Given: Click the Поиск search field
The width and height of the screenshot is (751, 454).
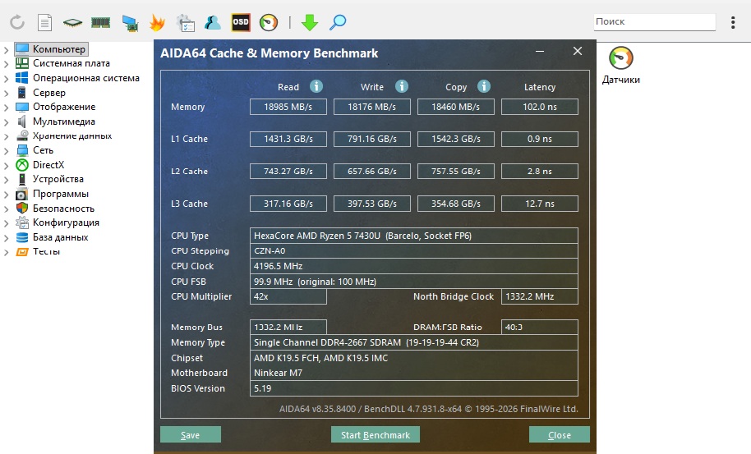Looking at the screenshot, I should pos(654,21).
